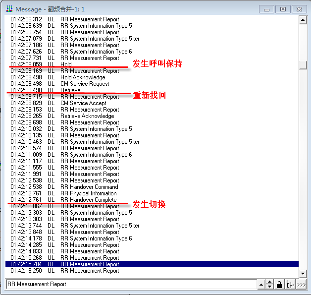The image size is (311, 295).
Task: Click the RR Measurement Report filter field
Action: (x=131, y=284)
